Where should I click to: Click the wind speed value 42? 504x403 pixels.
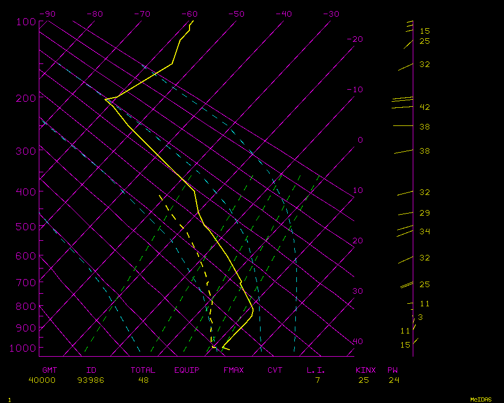click(424, 107)
